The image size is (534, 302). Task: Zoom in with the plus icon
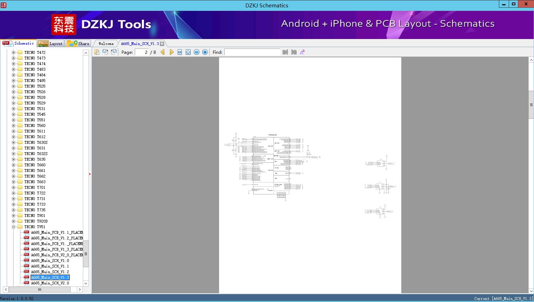(x=205, y=52)
